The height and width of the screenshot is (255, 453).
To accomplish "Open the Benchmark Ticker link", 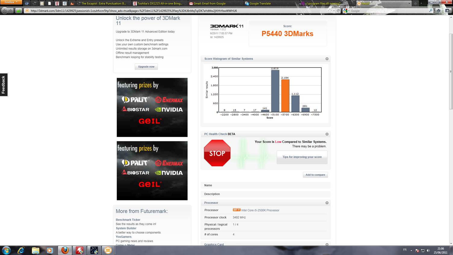I will [x=128, y=220].
